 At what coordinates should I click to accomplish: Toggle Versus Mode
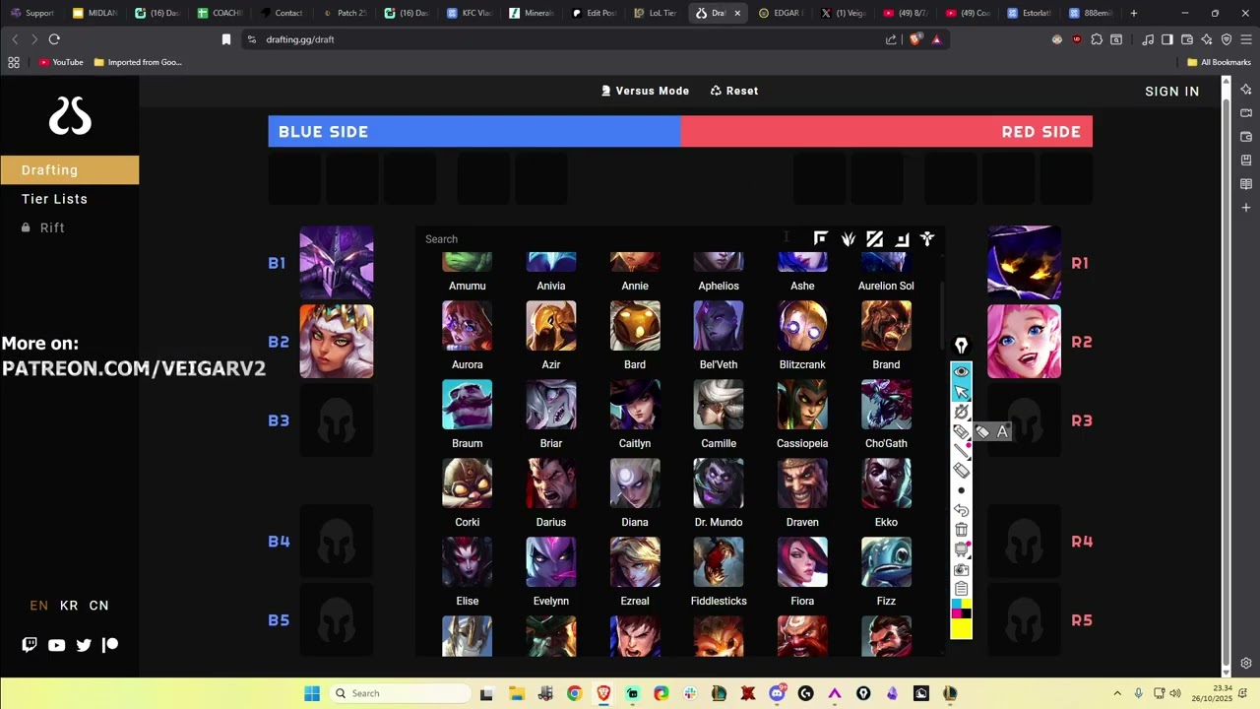646,91
